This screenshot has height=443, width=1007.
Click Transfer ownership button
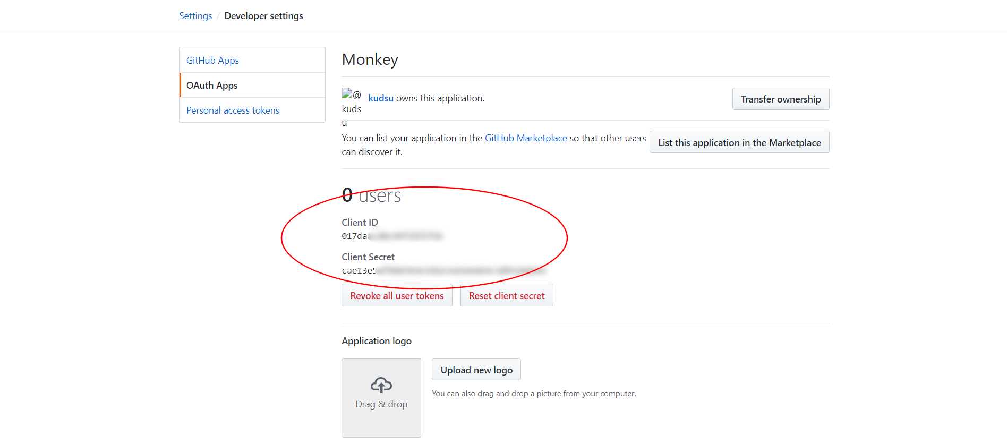coord(781,99)
